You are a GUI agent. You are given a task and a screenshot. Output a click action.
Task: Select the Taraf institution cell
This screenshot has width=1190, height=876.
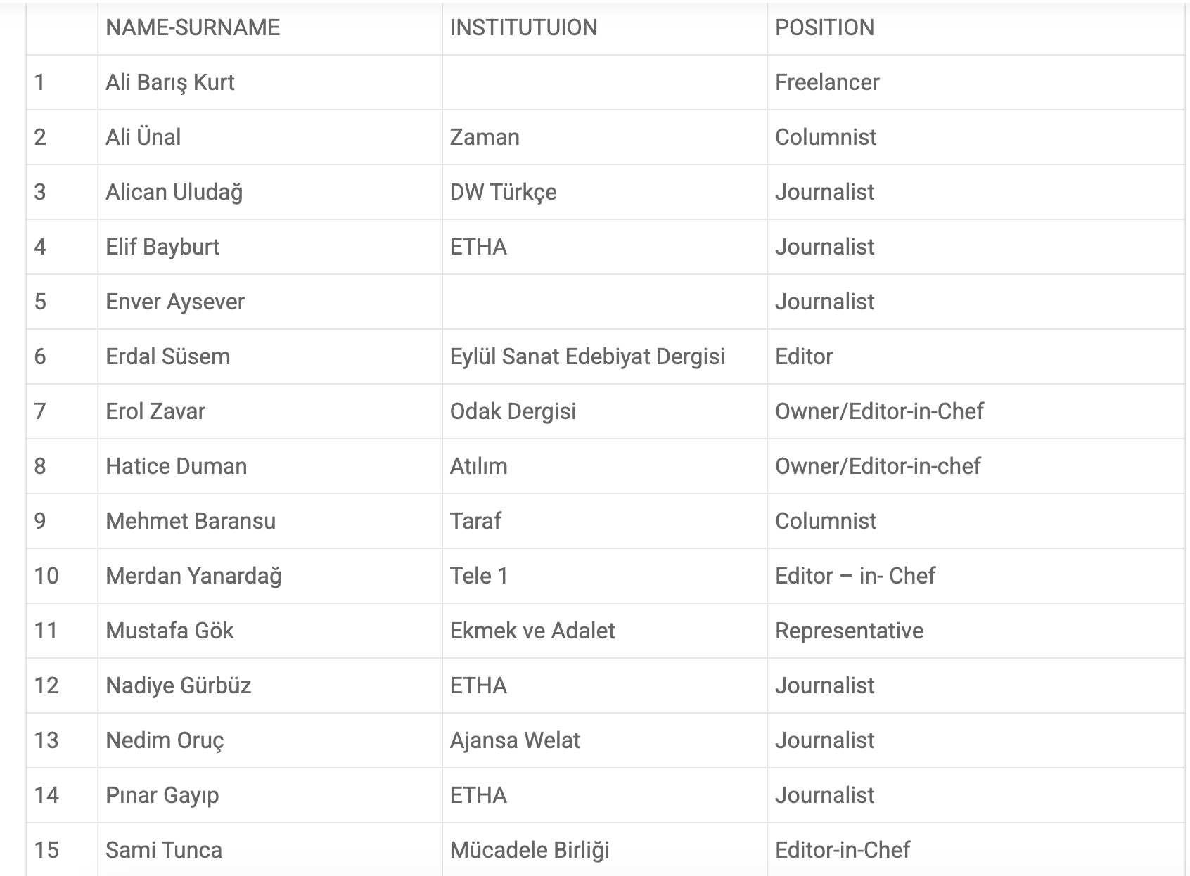tap(475, 521)
